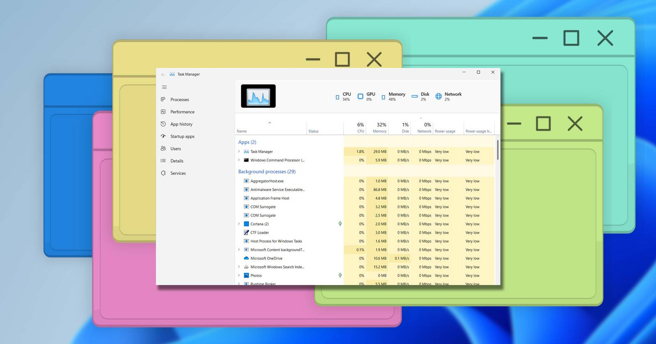
Task: Click the Microsoft Content process icon
Action: [x=246, y=250]
